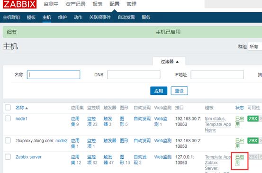The image size is (262, 173).
Task: Open 触发器 link in node2 row
Action: tap(110, 141)
